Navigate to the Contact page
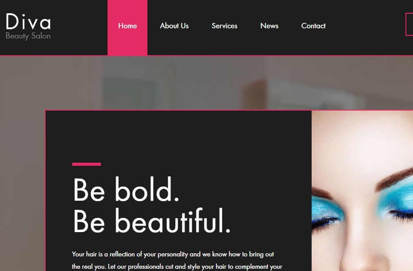 click(313, 26)
